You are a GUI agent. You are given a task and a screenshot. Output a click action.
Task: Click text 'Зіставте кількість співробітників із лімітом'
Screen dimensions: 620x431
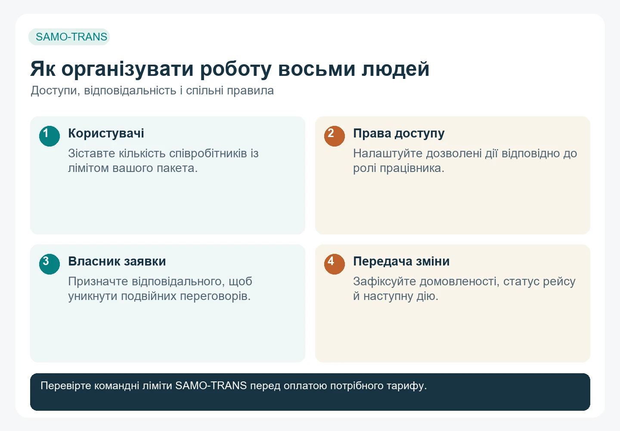point(163,161)
